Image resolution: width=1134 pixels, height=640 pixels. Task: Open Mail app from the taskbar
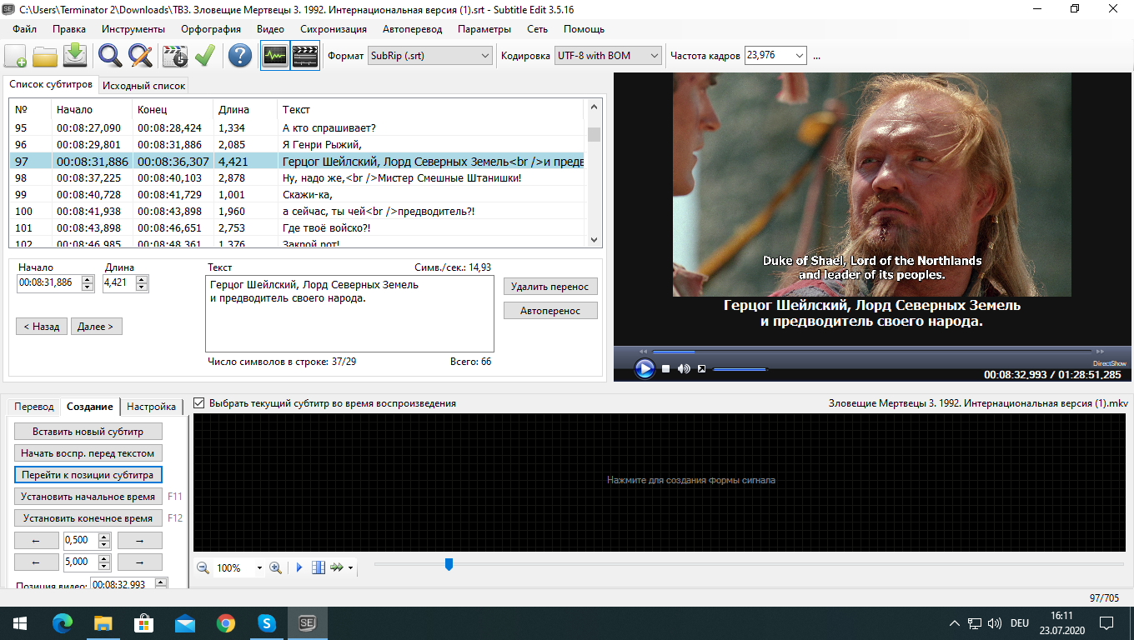click(185, 622)
